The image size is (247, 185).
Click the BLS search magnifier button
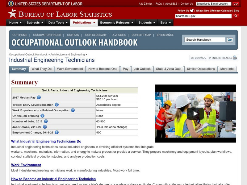coord(236,16)
